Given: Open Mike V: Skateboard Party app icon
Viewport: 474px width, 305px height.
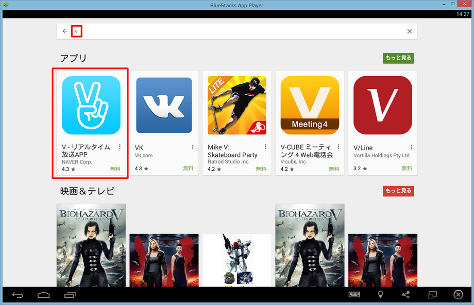Looking at the screenshot, I should pyautogui.click(x=236, y=105).
